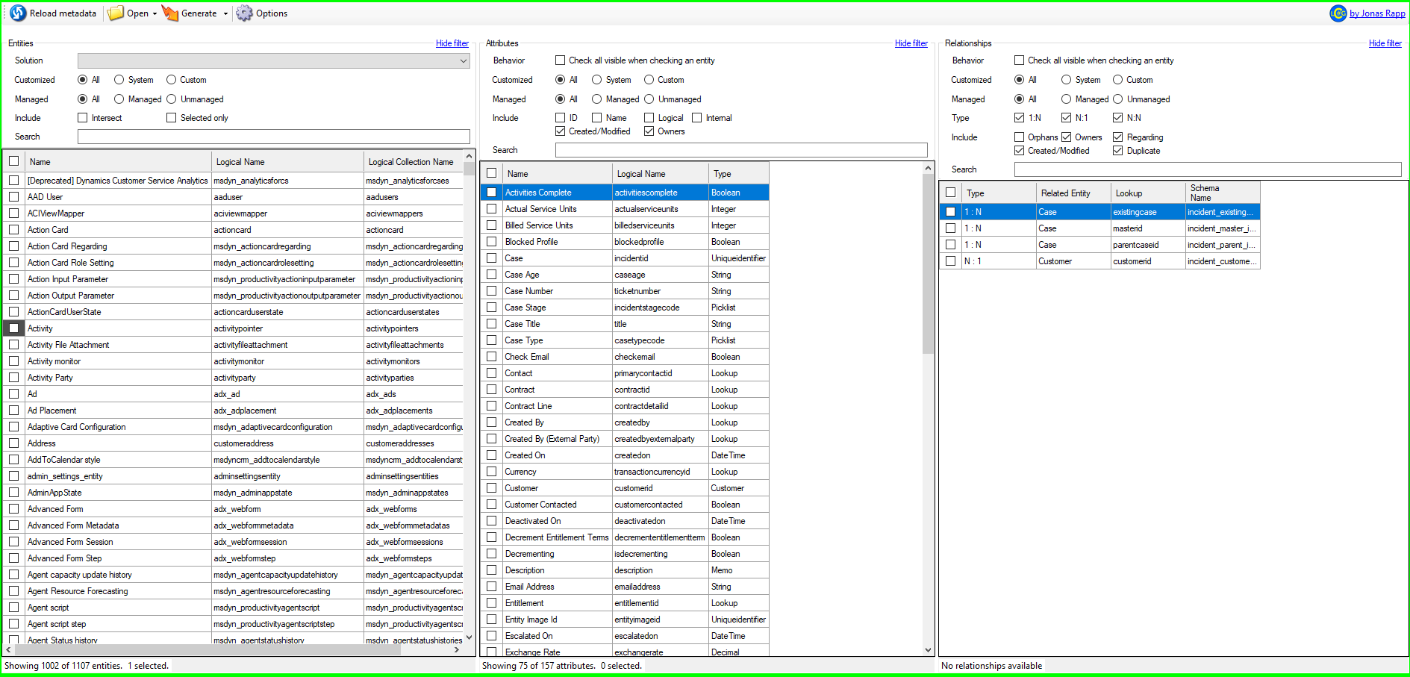Check the select-all box in attributes header
This screenshot has width=1410, height=677.
coord(492,173)
